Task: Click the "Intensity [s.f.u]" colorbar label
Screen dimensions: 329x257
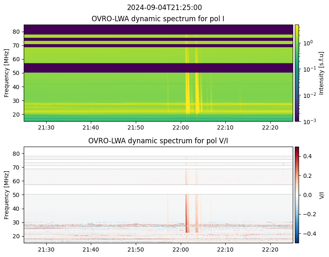Action: coord(320,73)
